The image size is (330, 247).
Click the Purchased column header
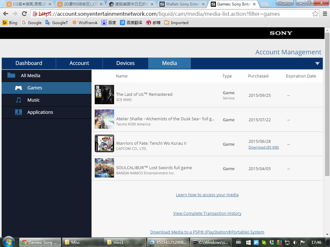(258, 76)
